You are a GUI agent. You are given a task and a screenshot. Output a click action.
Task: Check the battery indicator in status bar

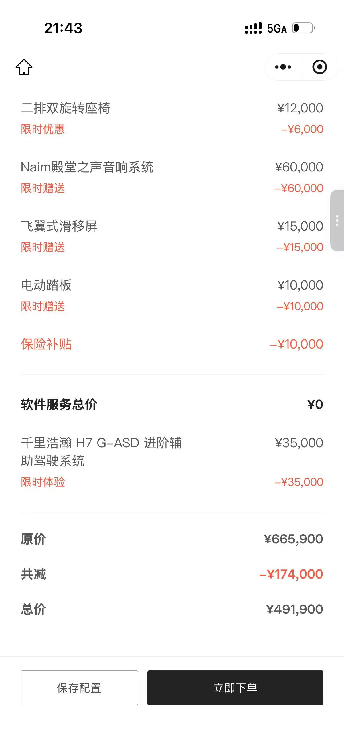(303, 28)
